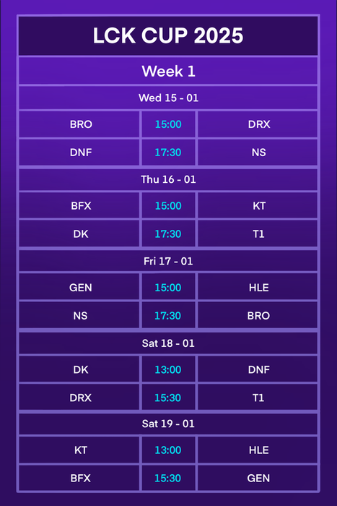337x506 pixels.
Task: Select the GEN team cell in last match
Action: tap(258, 478)
